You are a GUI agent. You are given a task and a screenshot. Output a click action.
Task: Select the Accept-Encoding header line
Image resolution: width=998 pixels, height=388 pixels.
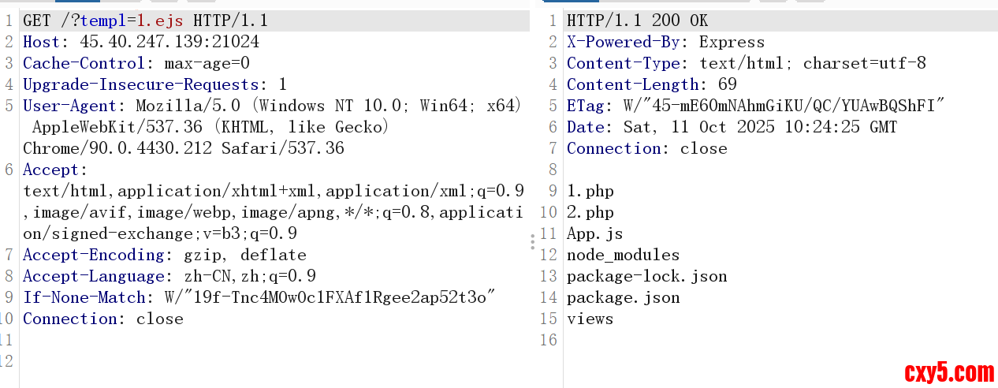164,255
